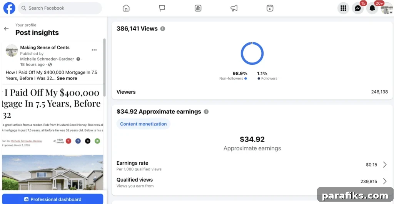The image size is (394, 204).
Task: Open the account profile menu
Action: (x=387, y=8)
